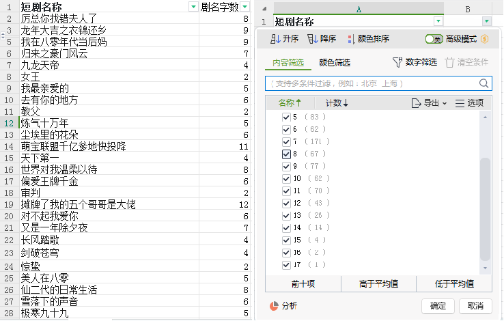The height and width of the screenshot is (321, 504).
Task: Open the 分析 analysis pie icon
Action: click(274, 306)
